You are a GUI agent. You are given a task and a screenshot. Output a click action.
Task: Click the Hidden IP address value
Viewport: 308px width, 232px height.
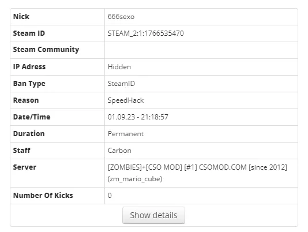[119, 67]
